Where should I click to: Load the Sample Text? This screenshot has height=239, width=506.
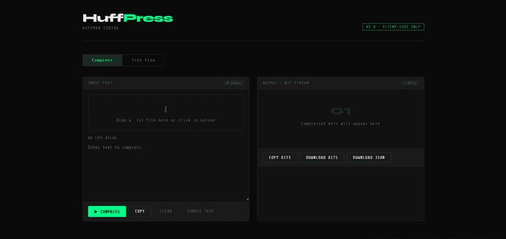[200, 212]
